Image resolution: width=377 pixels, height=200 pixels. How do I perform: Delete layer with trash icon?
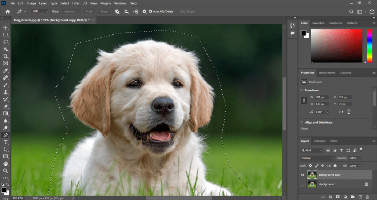tap(367, 197)
